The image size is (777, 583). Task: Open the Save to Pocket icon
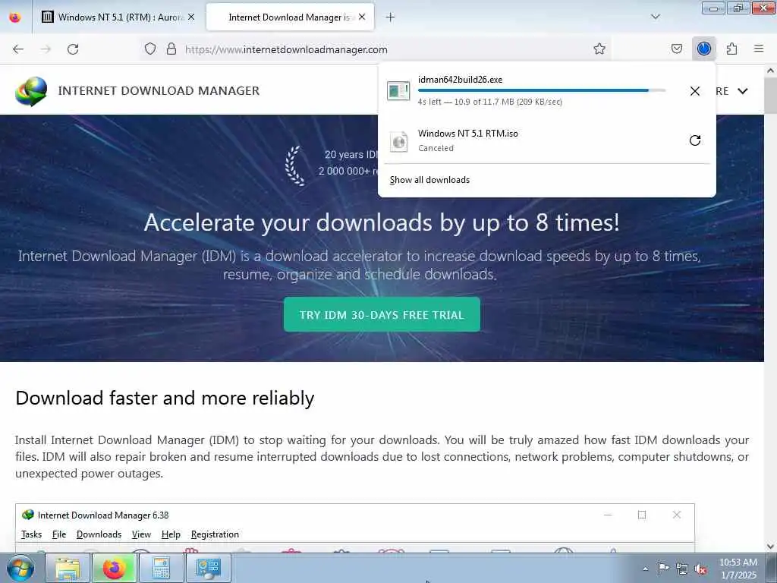tap(676, 49)
